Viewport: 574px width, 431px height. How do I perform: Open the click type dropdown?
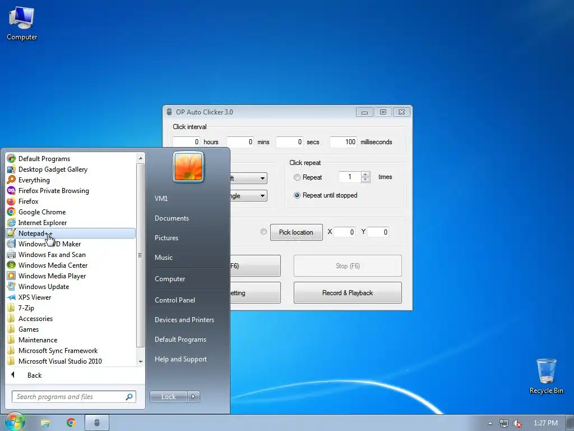point(262,195)
